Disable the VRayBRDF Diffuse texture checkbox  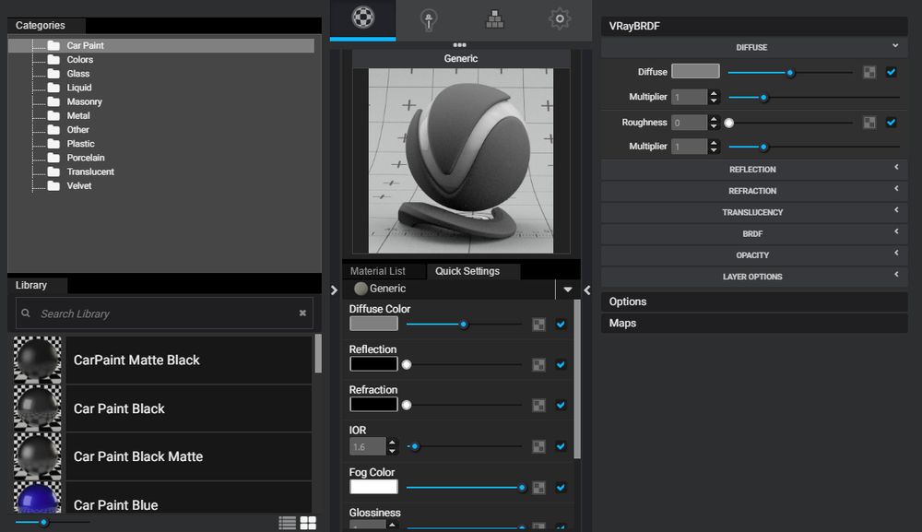pos(891,72)
